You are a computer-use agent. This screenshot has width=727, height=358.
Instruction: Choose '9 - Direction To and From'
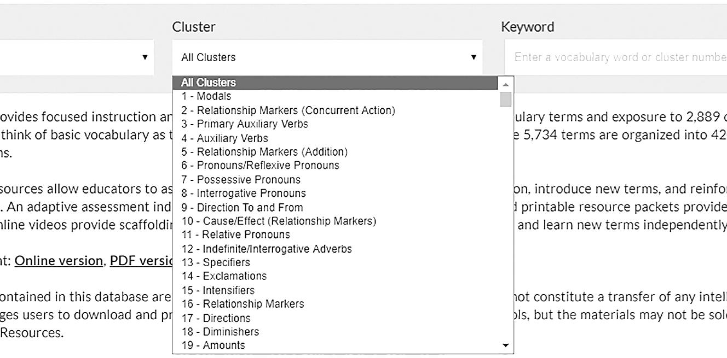coord(242,208)
